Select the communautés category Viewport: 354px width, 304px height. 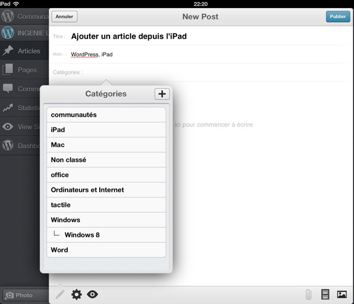106,115
